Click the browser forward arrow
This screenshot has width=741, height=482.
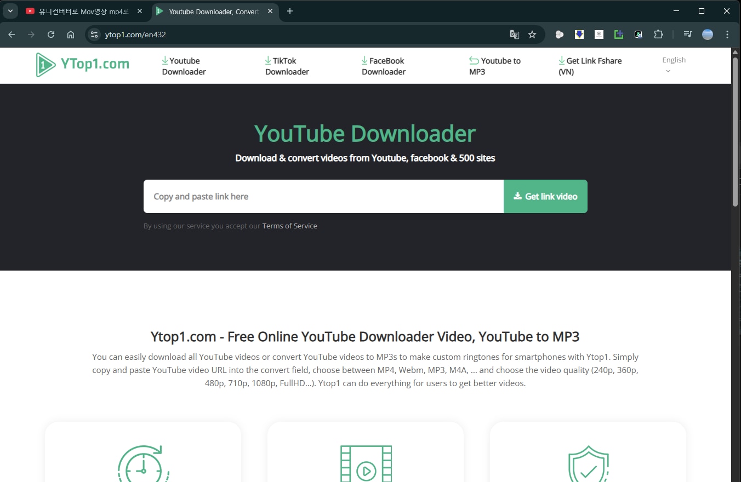point(31,35)
